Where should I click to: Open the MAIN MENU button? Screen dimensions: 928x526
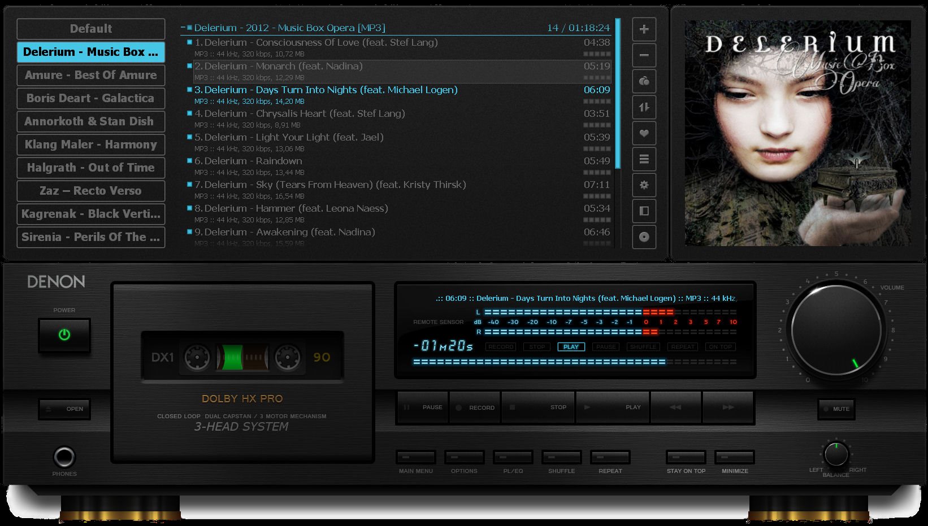(415, 457)
